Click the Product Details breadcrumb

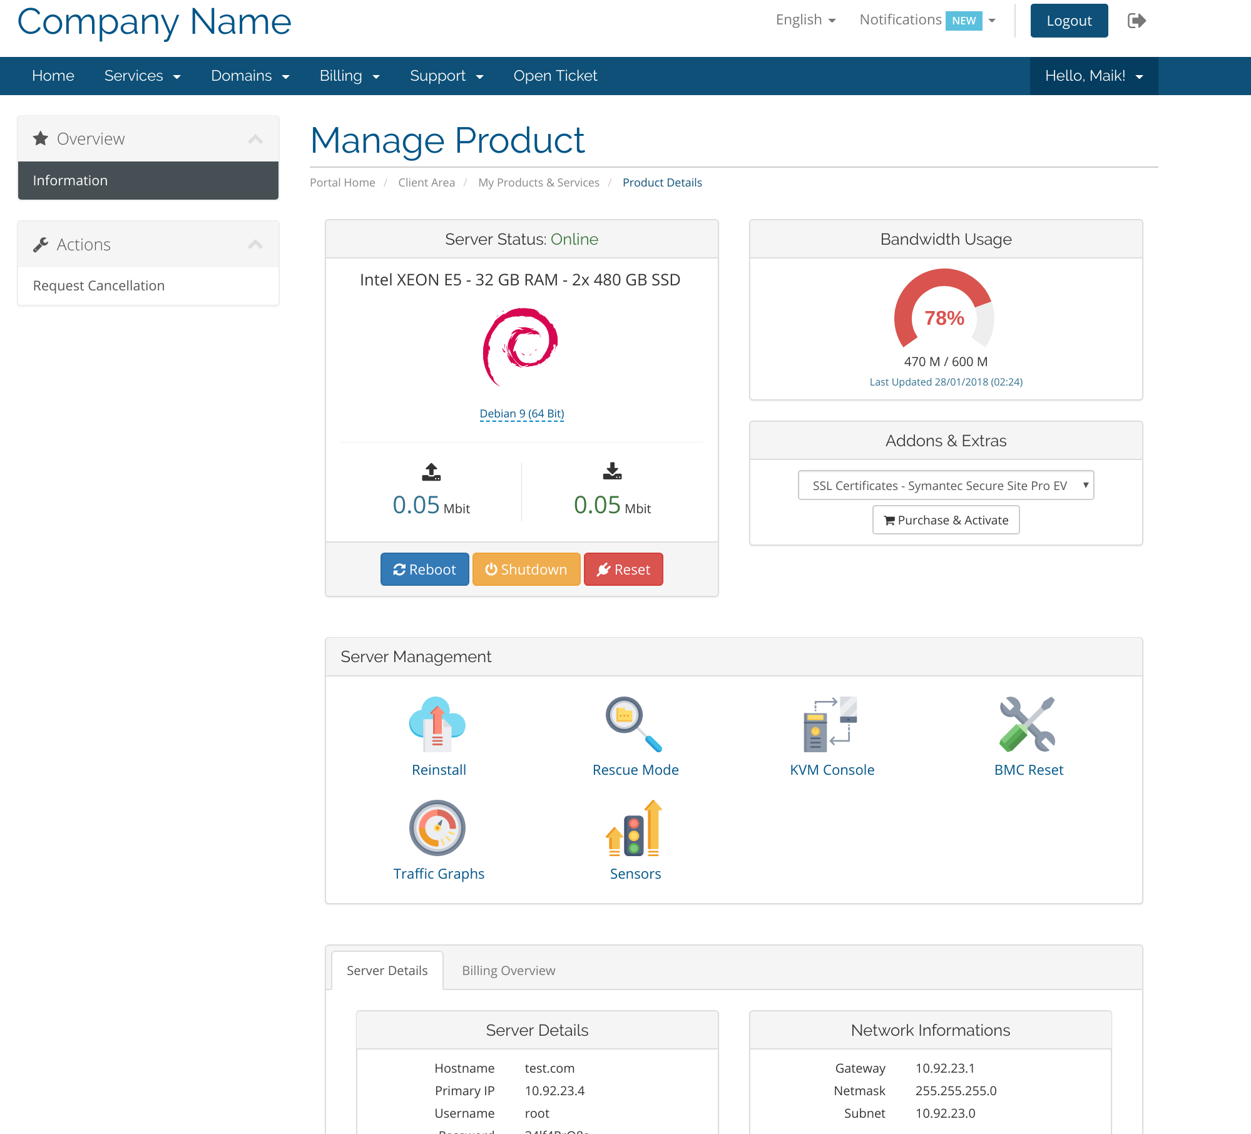[x=662, y=182]
